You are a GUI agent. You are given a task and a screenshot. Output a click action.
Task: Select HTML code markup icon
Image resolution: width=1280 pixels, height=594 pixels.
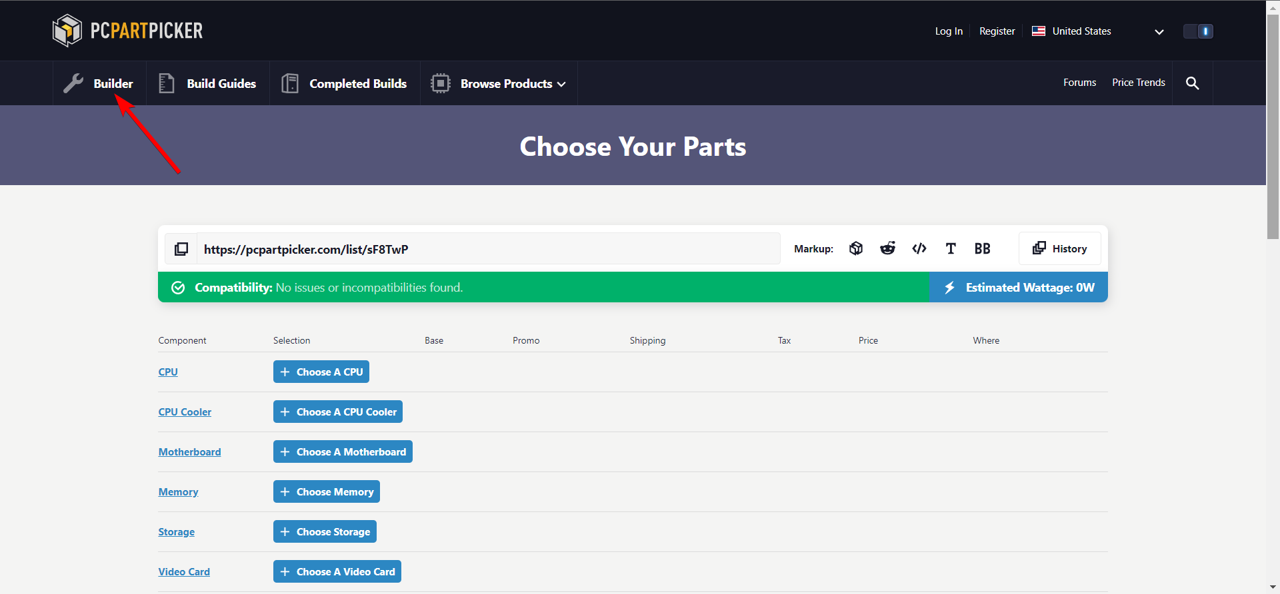pos(919,248)
